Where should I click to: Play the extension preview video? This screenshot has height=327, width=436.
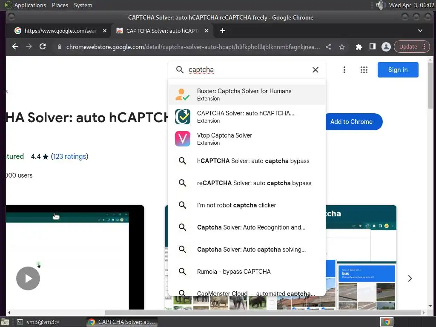pos(28,278)
